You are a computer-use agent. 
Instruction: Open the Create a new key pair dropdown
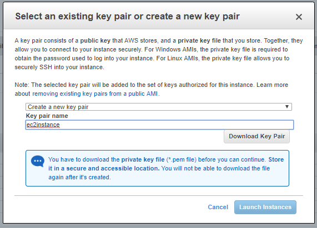[159, 107]
